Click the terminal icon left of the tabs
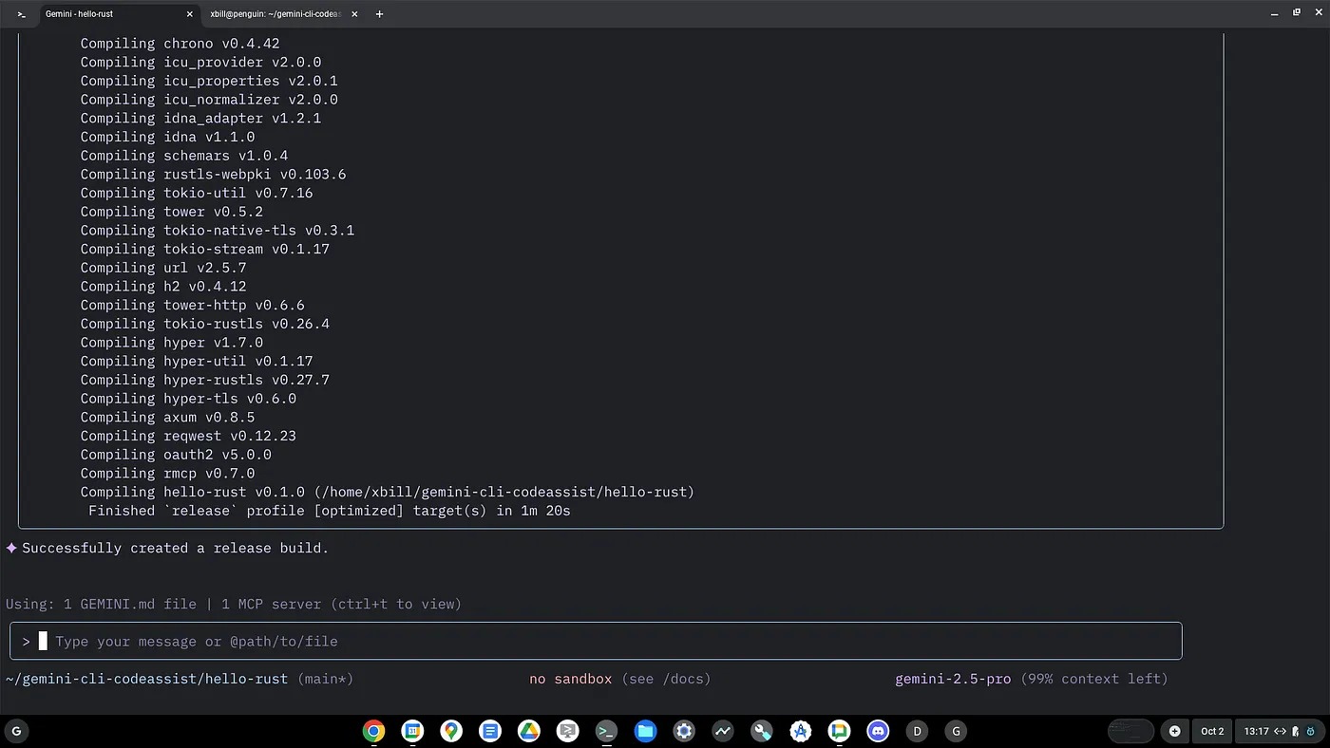 pyautogui.click(x=21, y=14)
